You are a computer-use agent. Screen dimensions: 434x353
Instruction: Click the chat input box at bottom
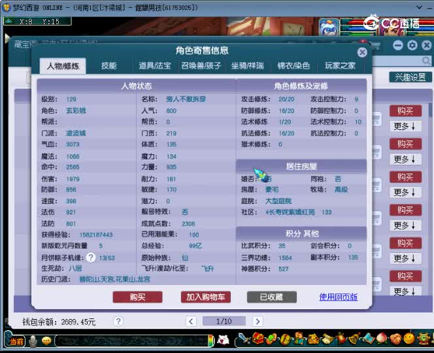pos(132,341)
